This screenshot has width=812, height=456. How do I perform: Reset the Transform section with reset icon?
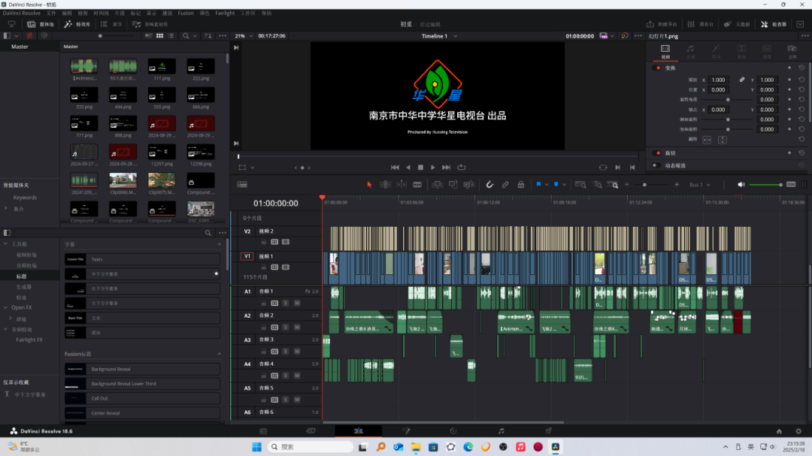click(801, 68)
